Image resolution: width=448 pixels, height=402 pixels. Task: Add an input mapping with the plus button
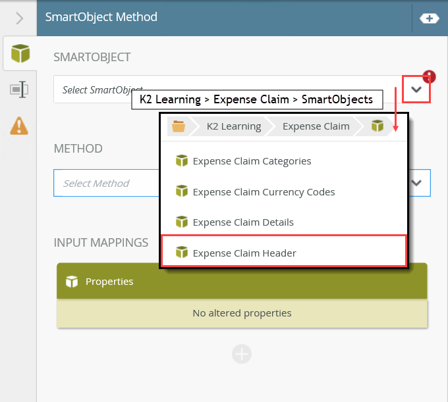pyautogui.click(x=242, y=354)
